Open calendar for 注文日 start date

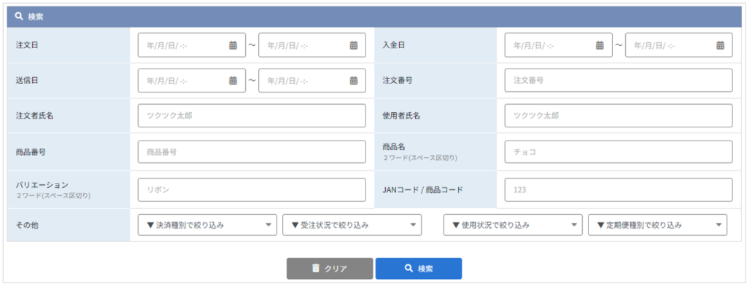tap(233, 45)
